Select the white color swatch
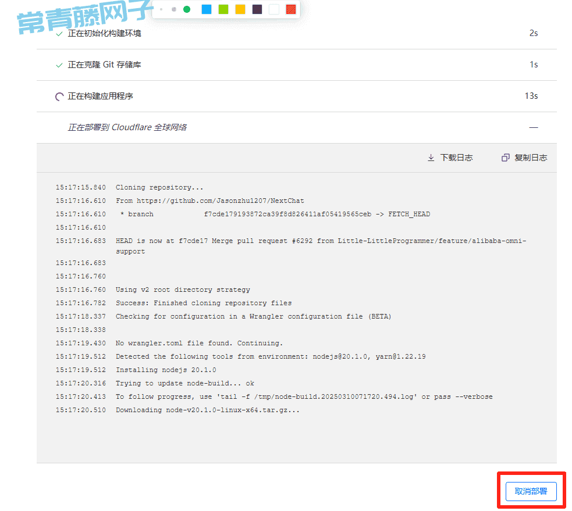572x511 pixels. pos(274,9)
